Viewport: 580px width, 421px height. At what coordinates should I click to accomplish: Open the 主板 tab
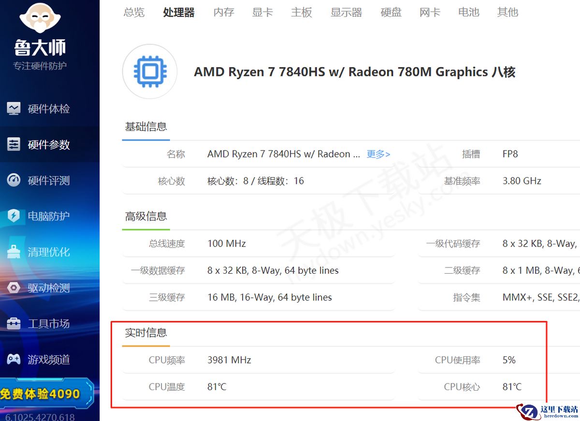point(302,12)
